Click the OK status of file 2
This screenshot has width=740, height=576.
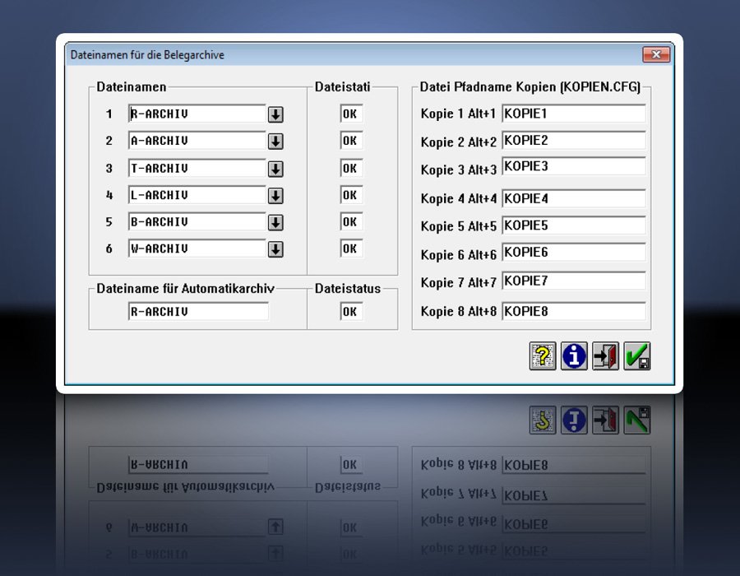351,141
